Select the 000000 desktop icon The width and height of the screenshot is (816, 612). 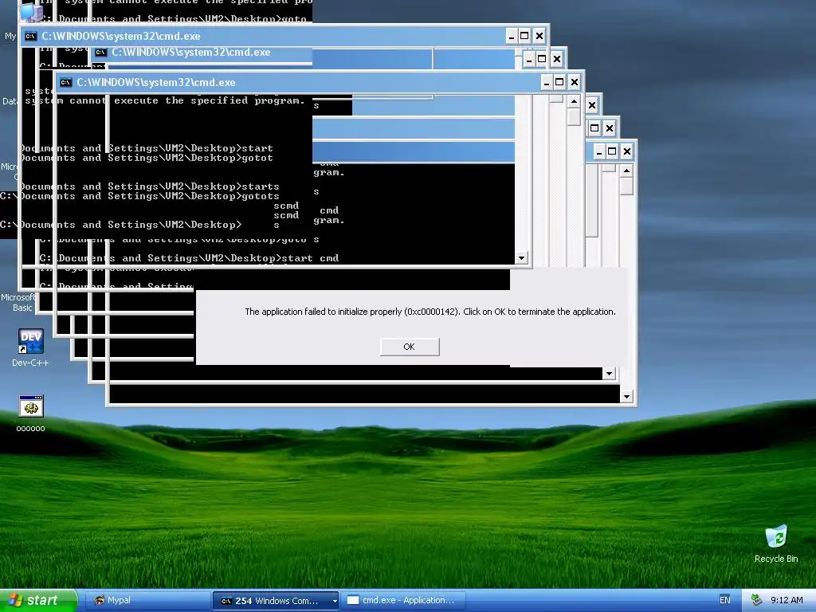coord(31,414)
